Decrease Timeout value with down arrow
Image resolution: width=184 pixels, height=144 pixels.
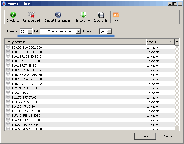click(109, 32)
